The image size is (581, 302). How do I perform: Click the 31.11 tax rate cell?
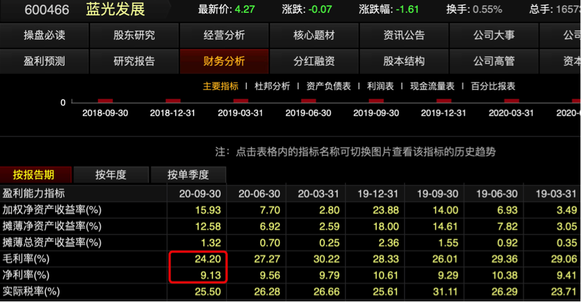pyautogui.click(x=445, y=292)
